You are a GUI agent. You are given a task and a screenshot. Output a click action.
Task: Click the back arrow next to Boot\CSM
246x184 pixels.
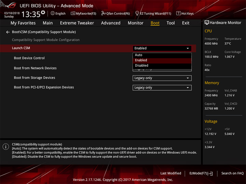coord(8,32)
